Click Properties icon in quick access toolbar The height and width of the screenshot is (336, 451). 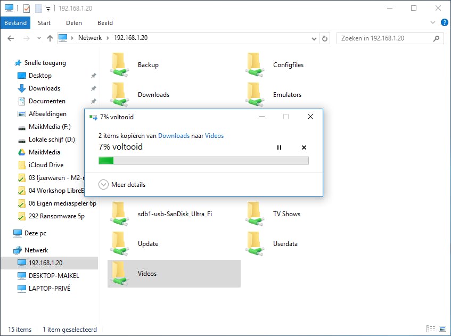point(27,9)
